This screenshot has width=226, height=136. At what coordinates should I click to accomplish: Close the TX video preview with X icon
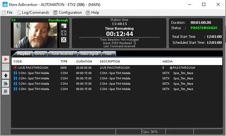pyautogui.click(x=64, y=40)
